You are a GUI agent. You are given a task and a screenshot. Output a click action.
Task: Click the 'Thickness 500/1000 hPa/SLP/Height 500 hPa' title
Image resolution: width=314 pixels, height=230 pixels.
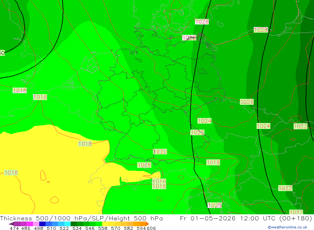[82, 218]
